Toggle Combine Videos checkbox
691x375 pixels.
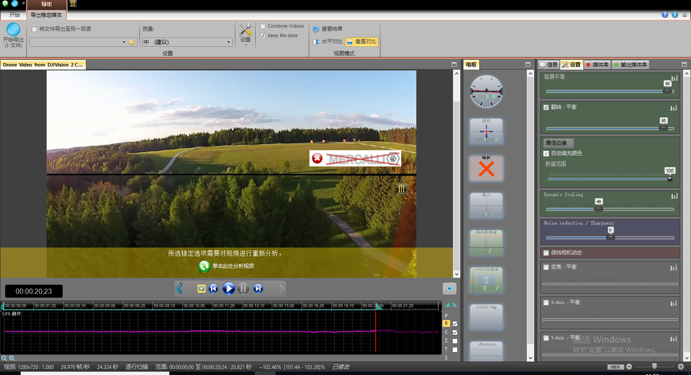[x=263, y=26]
